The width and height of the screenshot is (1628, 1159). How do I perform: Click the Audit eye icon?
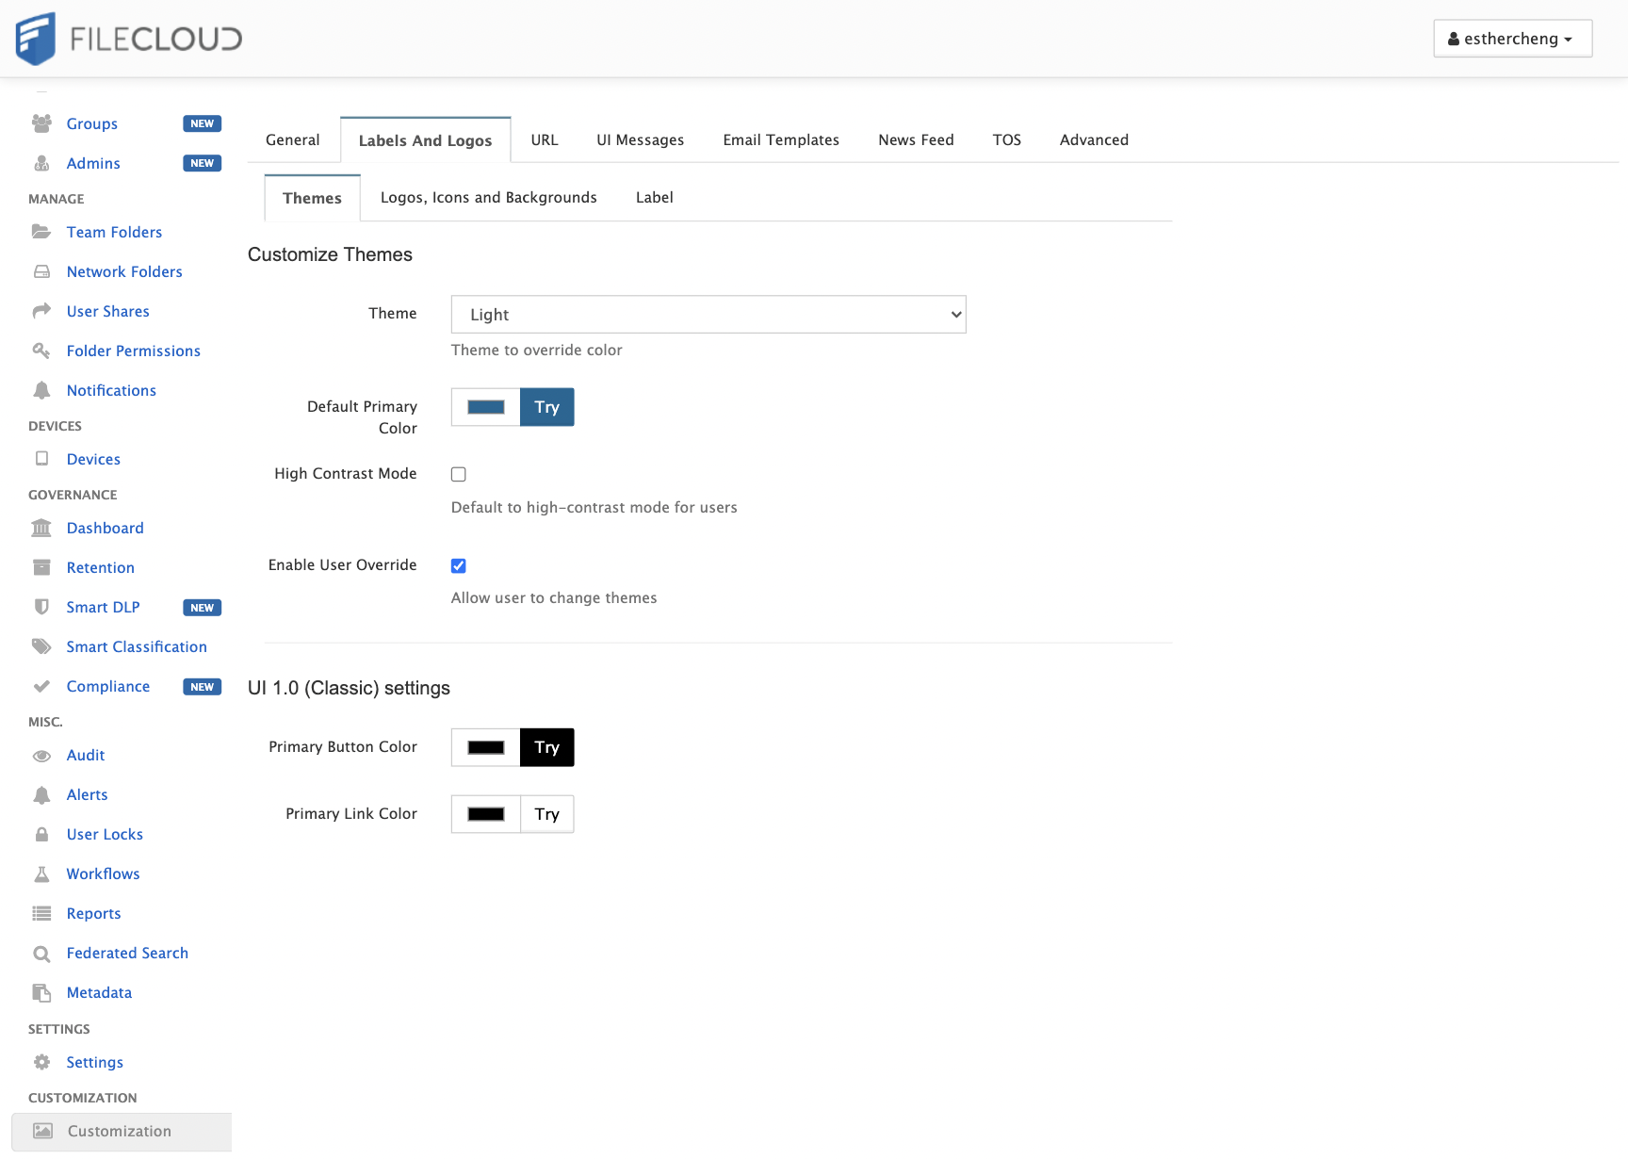pos(41,756)
